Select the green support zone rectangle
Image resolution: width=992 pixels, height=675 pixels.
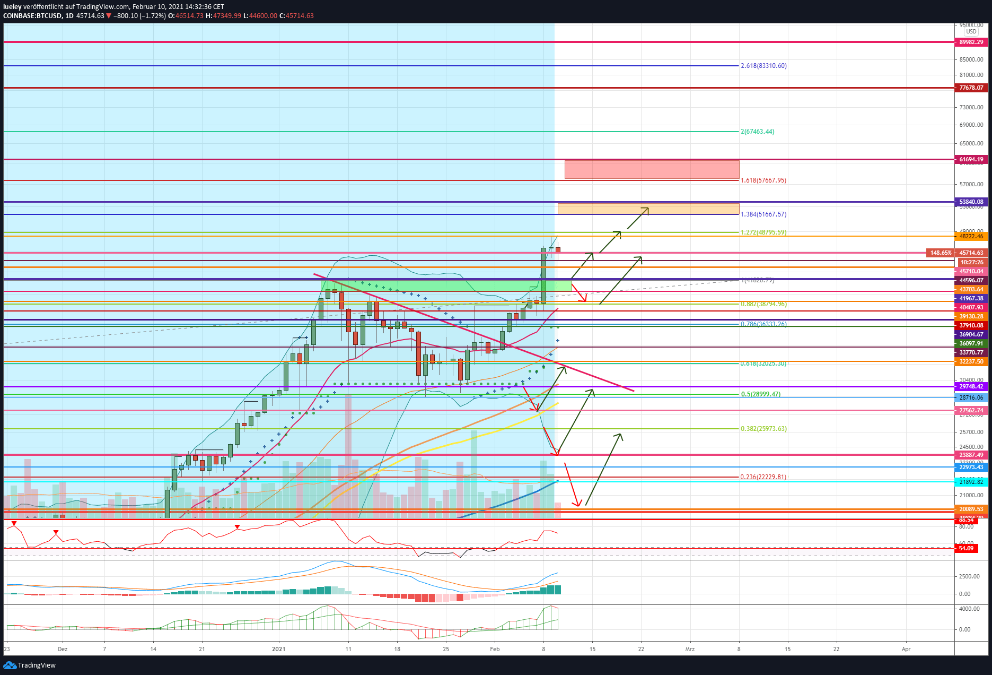coord(446,286)
